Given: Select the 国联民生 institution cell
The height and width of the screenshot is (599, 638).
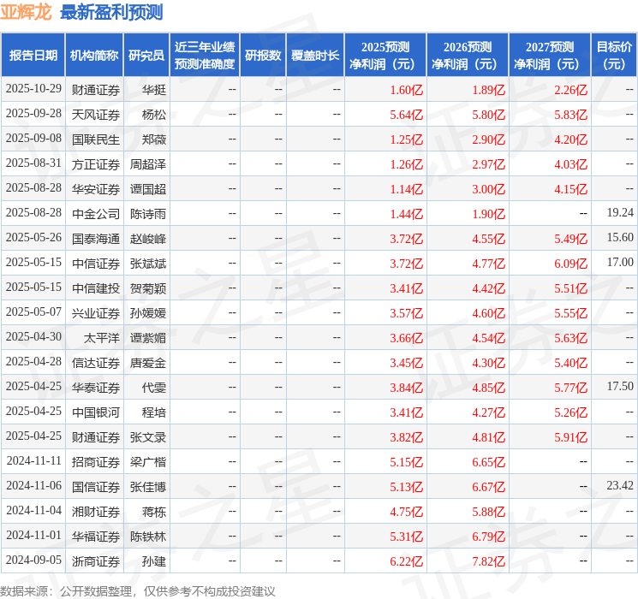Looking at the screenshot, I should [x=95, y=139].
